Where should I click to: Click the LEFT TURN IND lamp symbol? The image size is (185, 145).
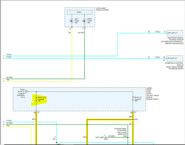click(72, 21)
